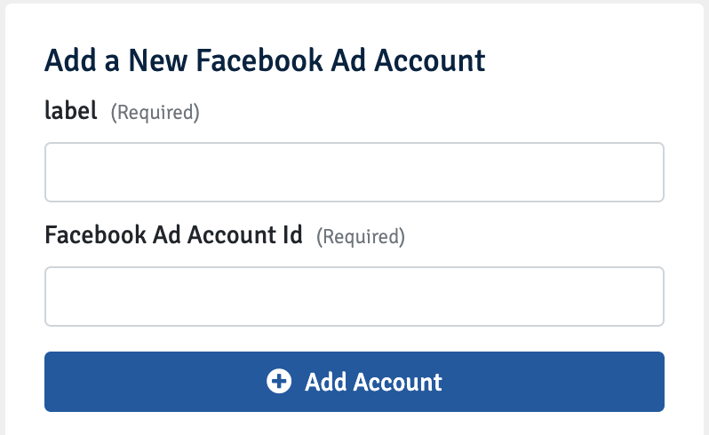Place cursor in the second required text box
Screen dimensions: 709x435
(354, 297)
